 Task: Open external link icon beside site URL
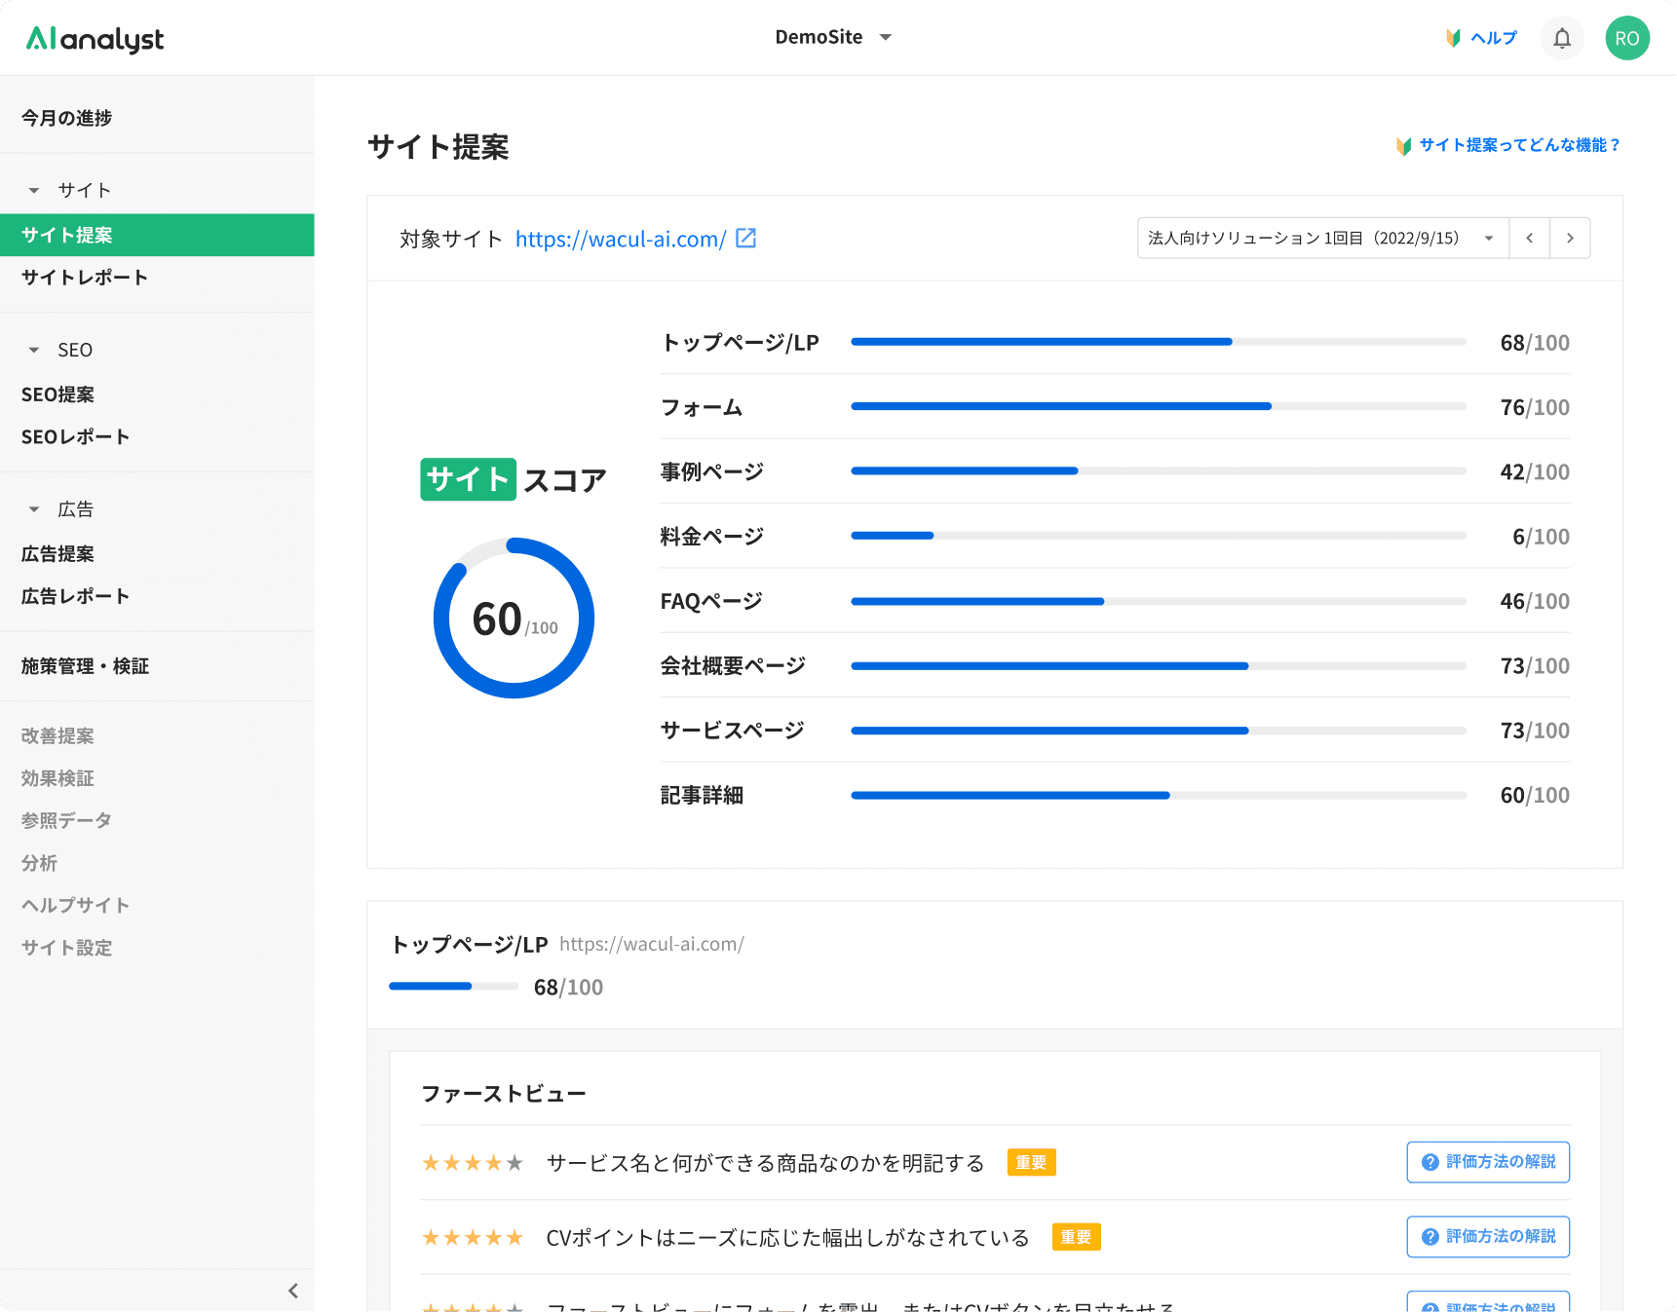[745, 239]
